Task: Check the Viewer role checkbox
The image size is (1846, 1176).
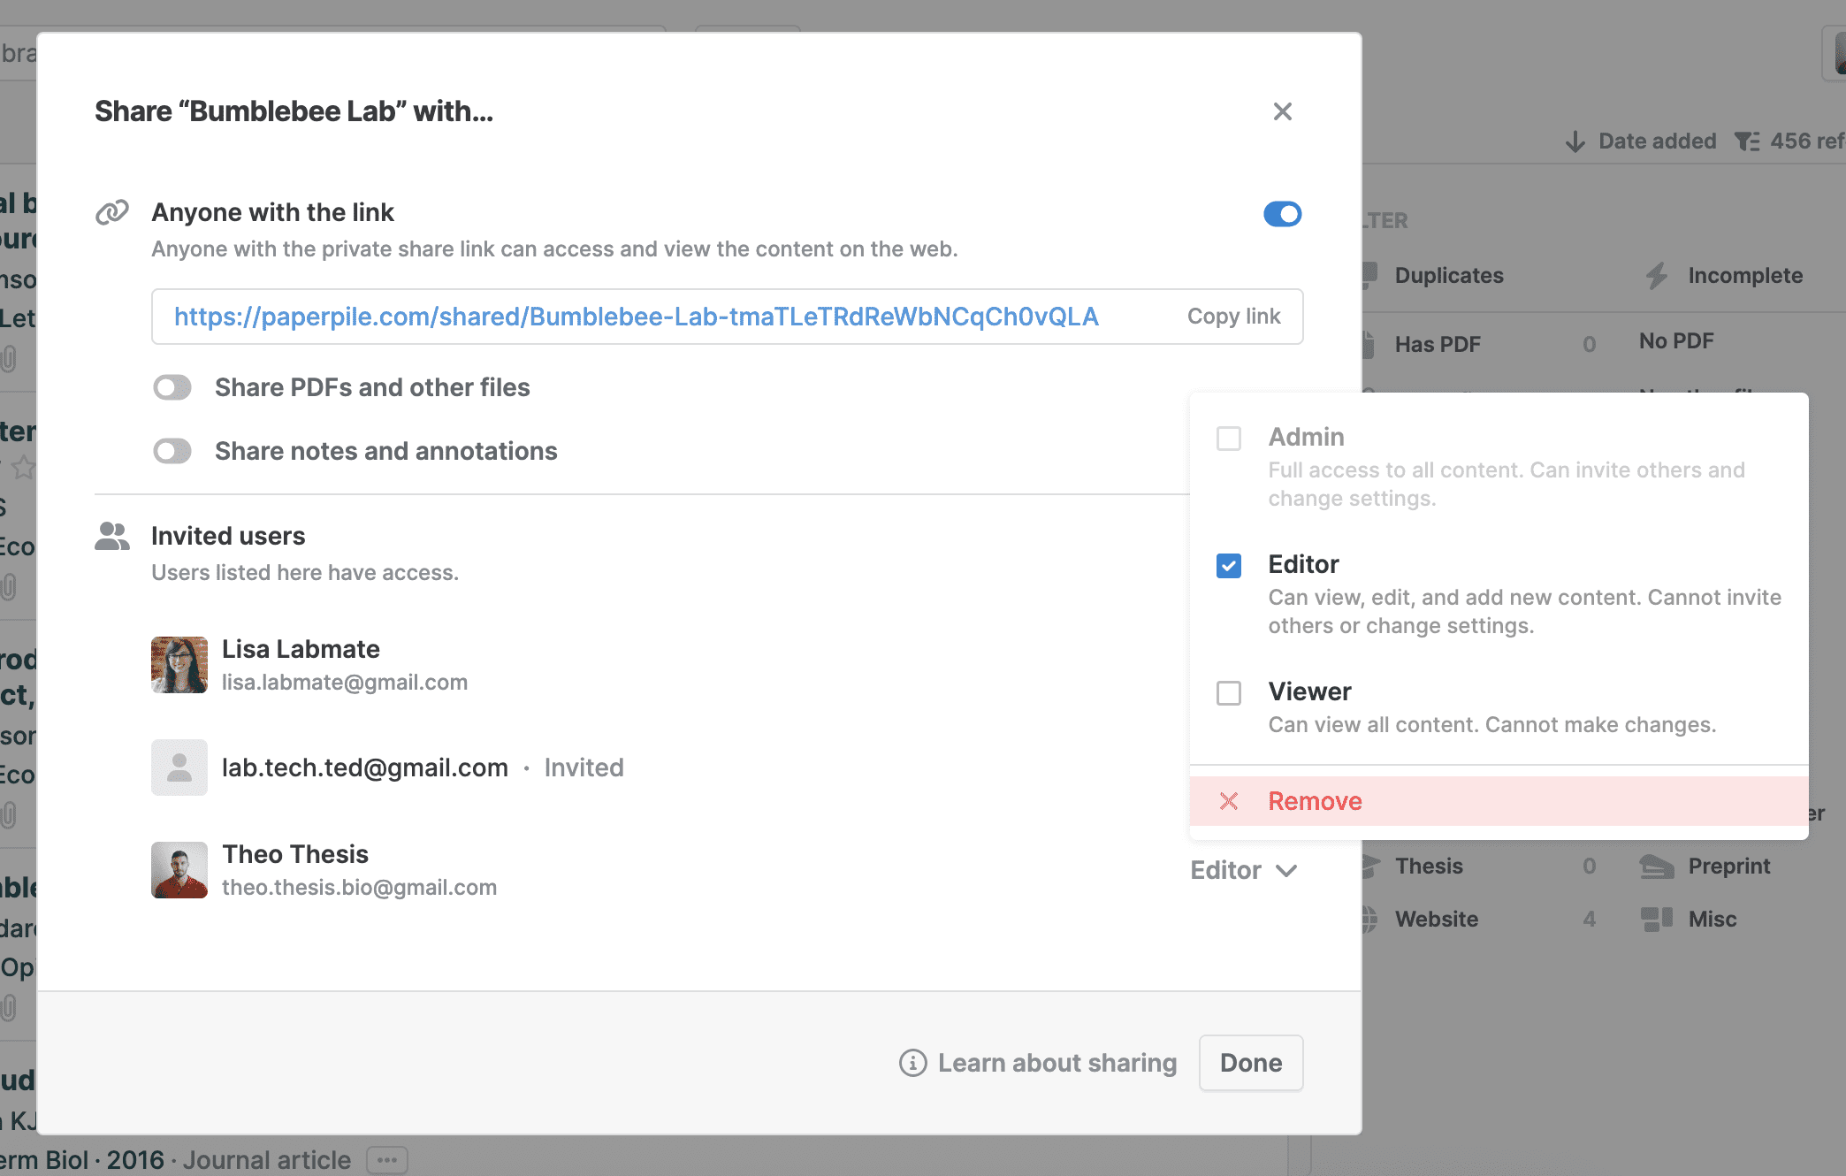Action: click(x=1229, y=692)
